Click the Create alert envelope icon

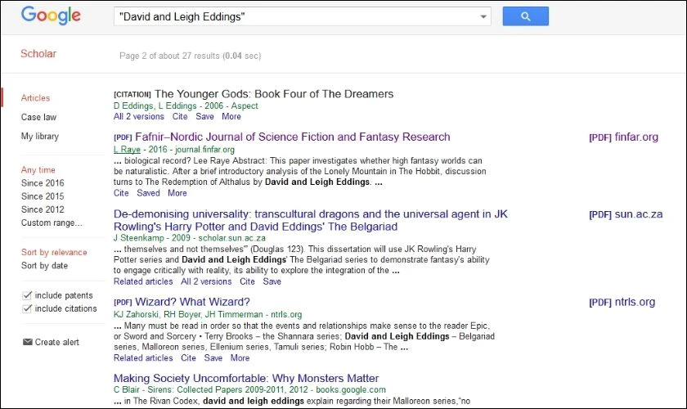point(27,342)
